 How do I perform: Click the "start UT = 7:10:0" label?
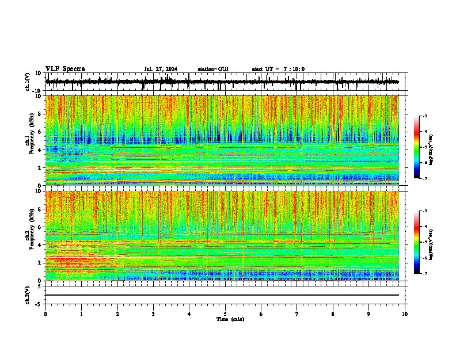click(x=278, y=69)
